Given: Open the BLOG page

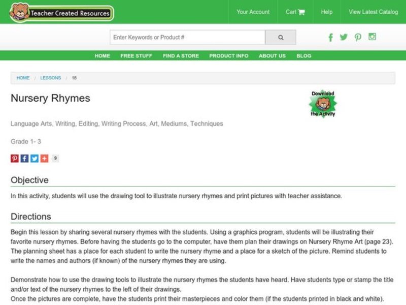Looking at the screenshot, I should pyautogui.click(x=304, y=56).
